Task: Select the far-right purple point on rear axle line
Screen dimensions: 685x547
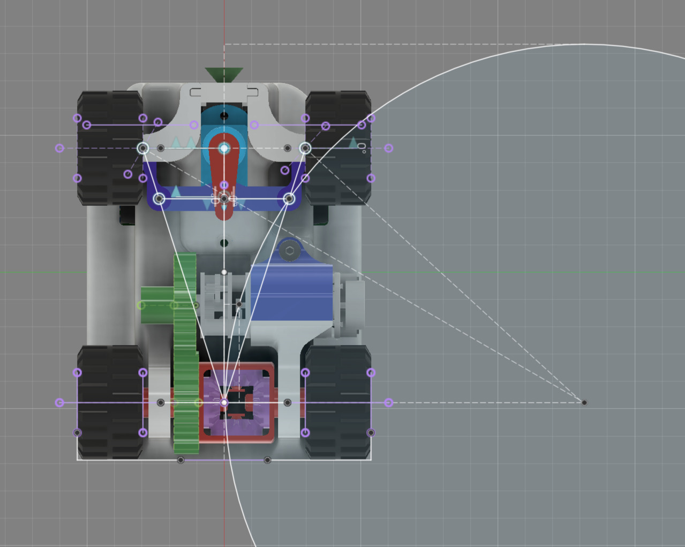Action: click(389, 402)
